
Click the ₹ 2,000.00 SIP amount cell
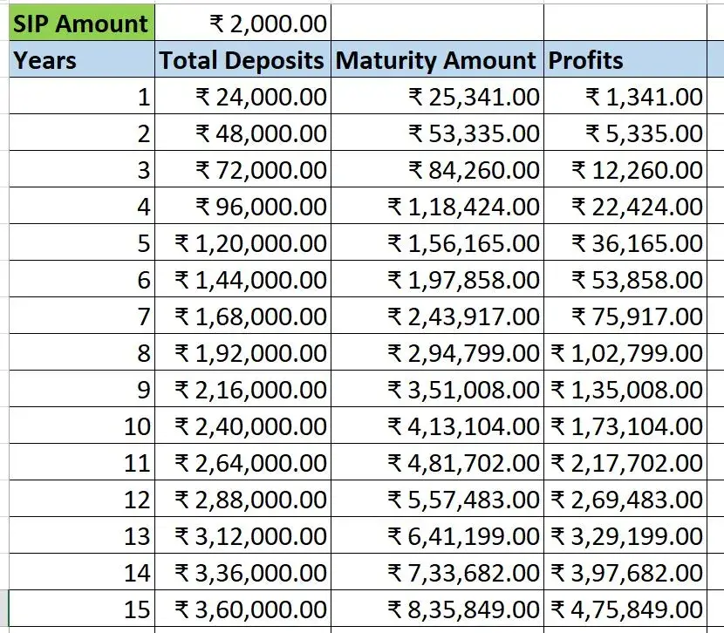pyautogui.click(x=242, y=24)
